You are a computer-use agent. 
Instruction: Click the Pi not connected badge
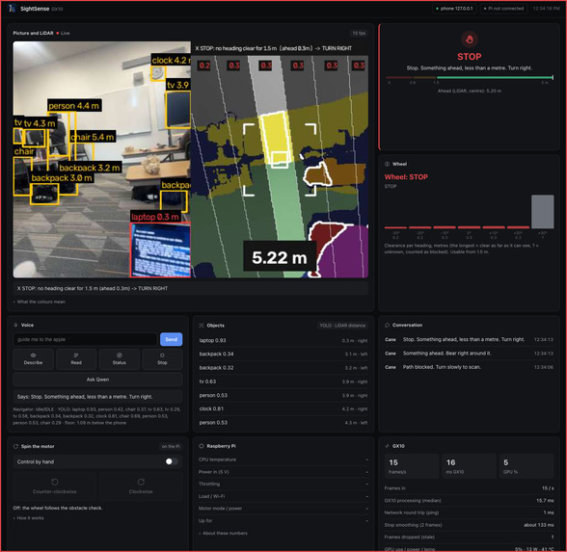click(503, 9)
